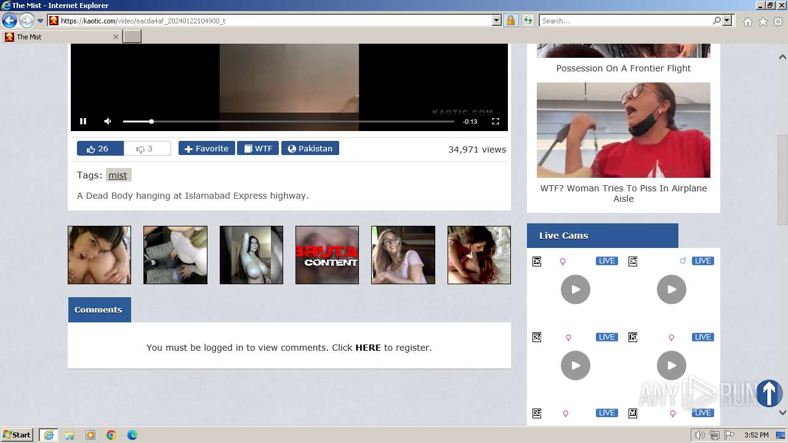
Task: Open the Internet Explorer Home icon
Action: [747, 22]
